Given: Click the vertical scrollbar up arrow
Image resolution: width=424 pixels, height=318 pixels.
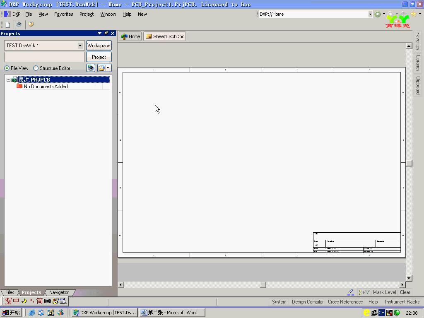Looking at the screenshot, I should click(409, 46).
